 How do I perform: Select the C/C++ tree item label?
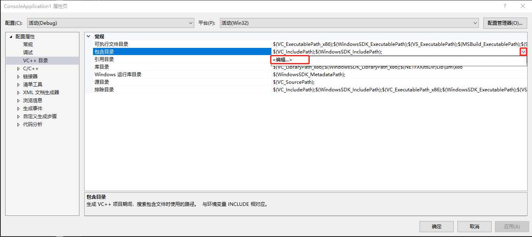click(x=31, y=69)
